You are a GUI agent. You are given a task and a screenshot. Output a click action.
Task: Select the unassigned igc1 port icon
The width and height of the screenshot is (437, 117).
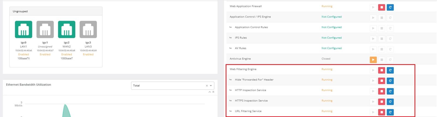coord(45,29)
